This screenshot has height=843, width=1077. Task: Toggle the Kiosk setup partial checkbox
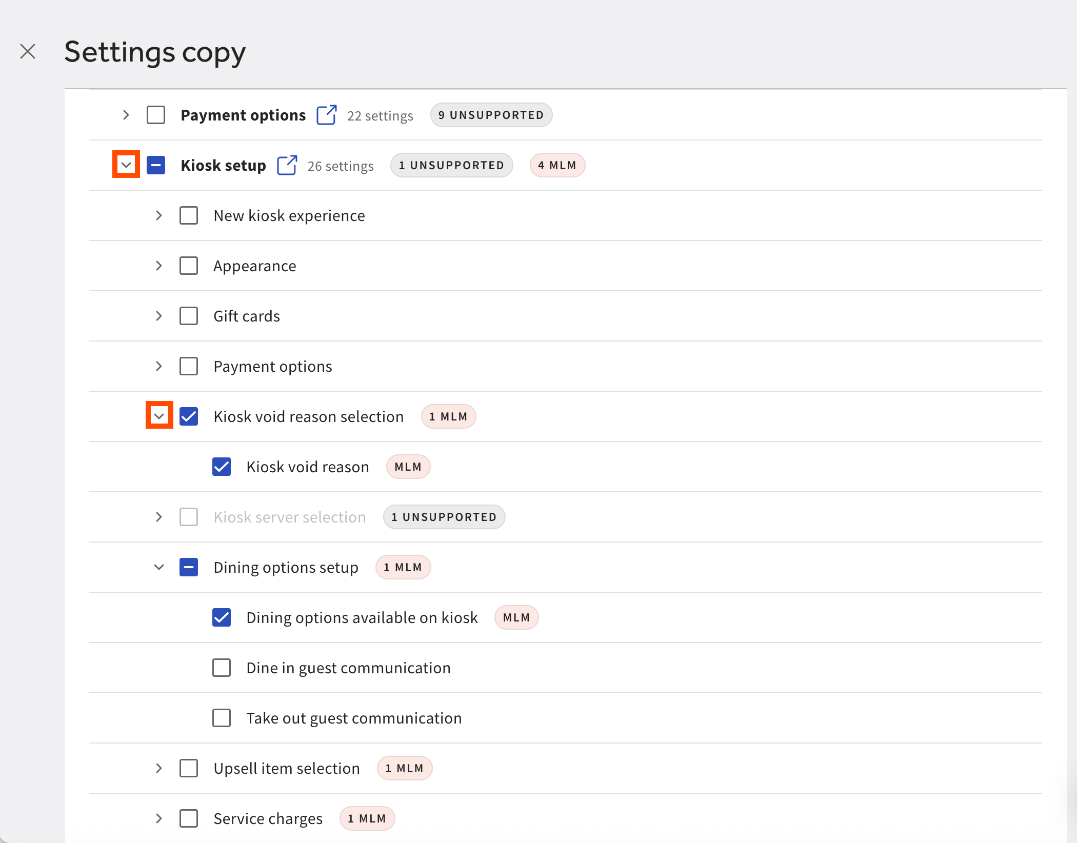pyautogui.click(x=156, y=165)
